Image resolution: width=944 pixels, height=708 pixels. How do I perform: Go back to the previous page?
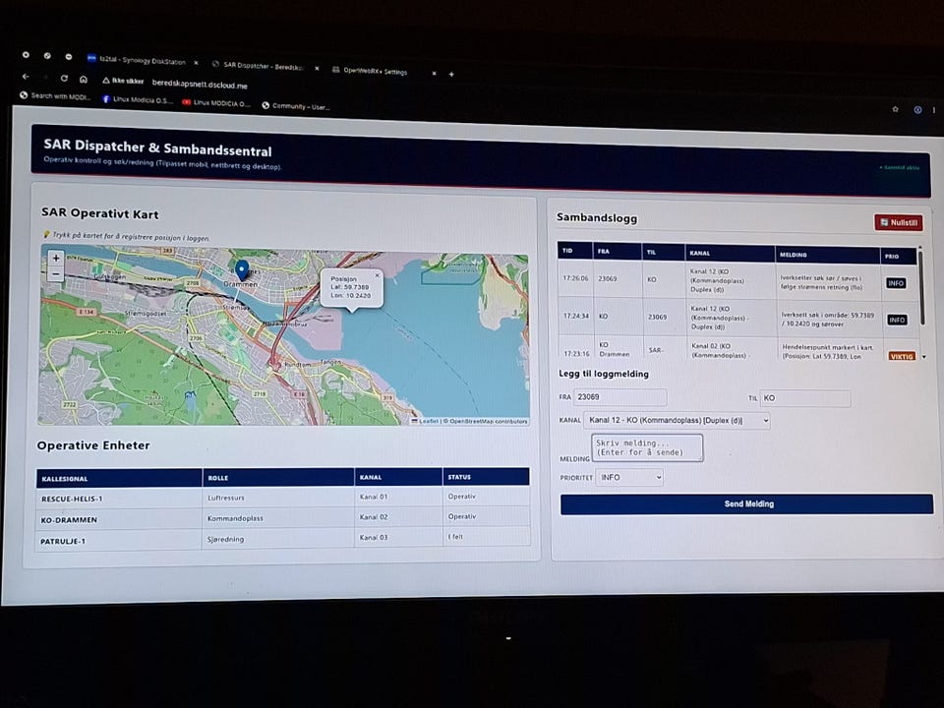(x=26, y=77)
